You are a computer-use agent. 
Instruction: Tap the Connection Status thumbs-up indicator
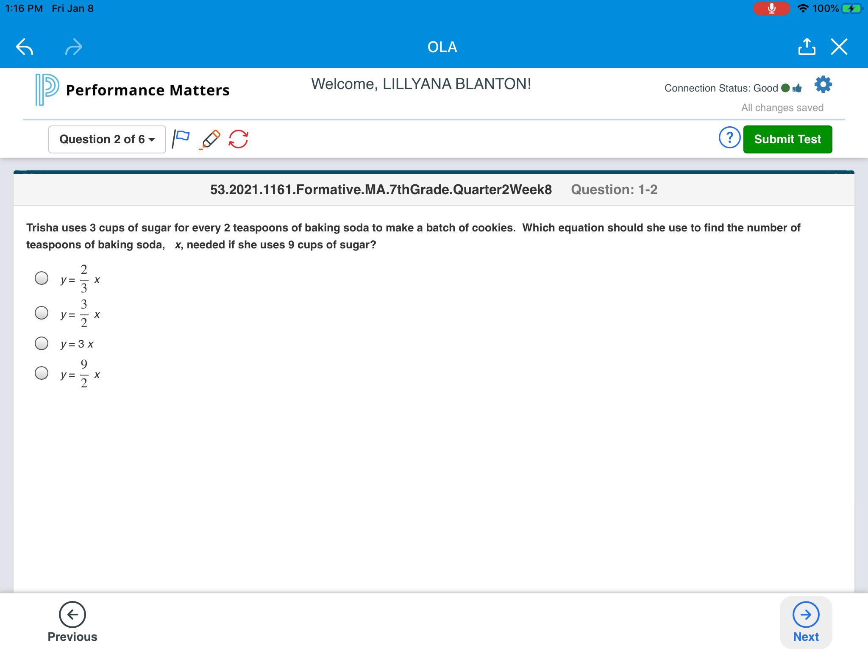point(797,88)
